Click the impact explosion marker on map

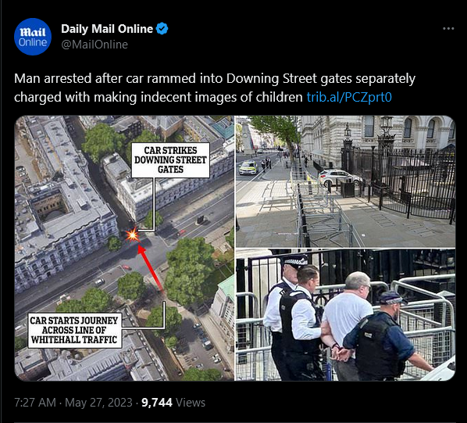[132, 235]
